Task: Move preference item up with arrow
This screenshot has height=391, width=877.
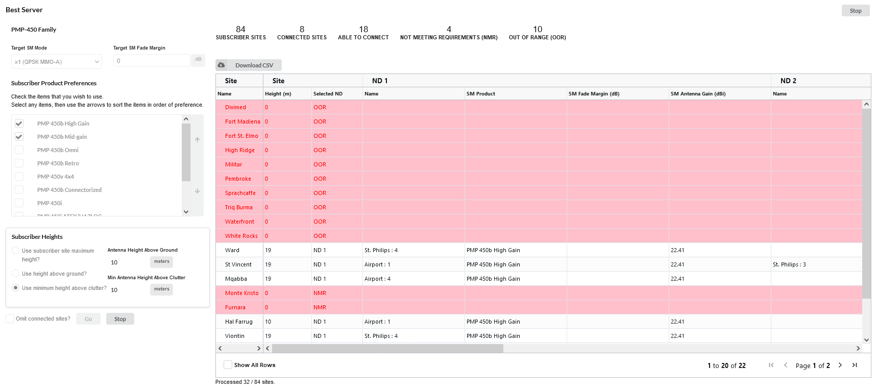Action: tap(197, 140)
